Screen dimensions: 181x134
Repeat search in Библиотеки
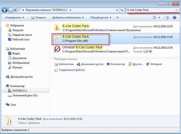coord(64,64)
